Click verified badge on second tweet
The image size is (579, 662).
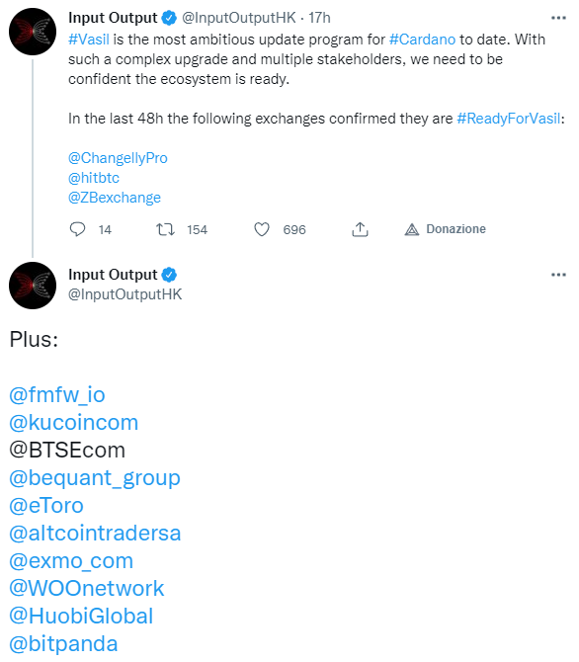click(169, 275)
